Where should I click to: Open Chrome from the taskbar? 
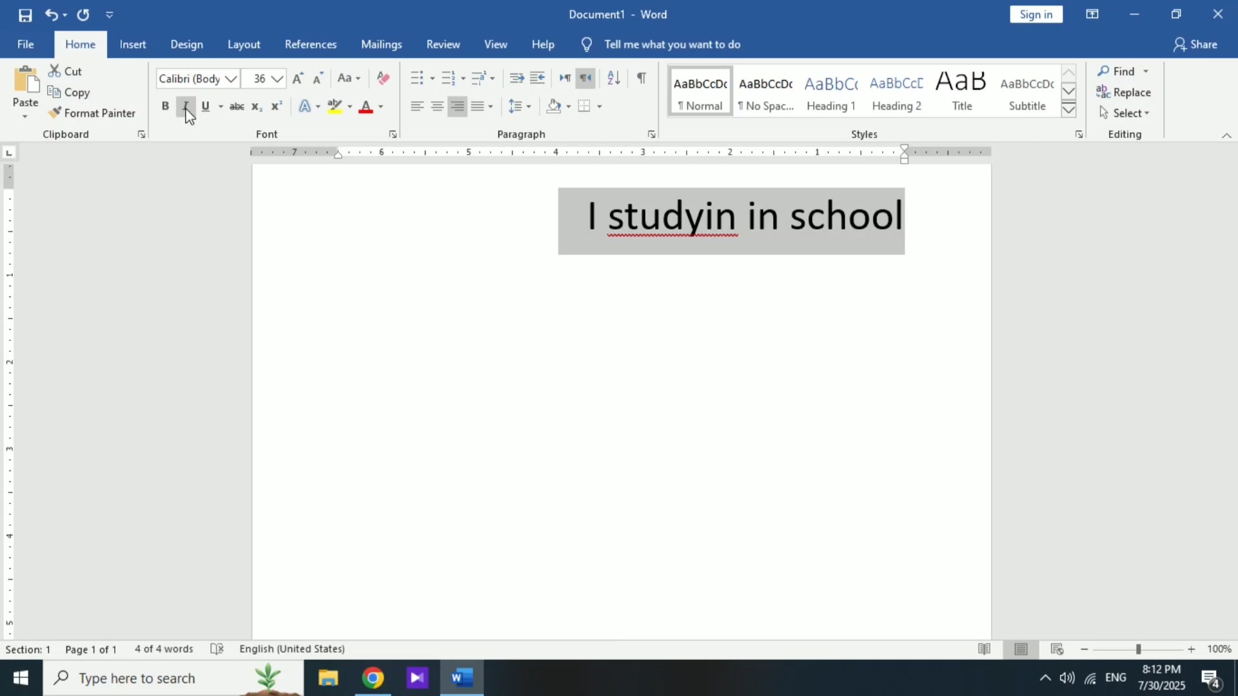[373, 678]
